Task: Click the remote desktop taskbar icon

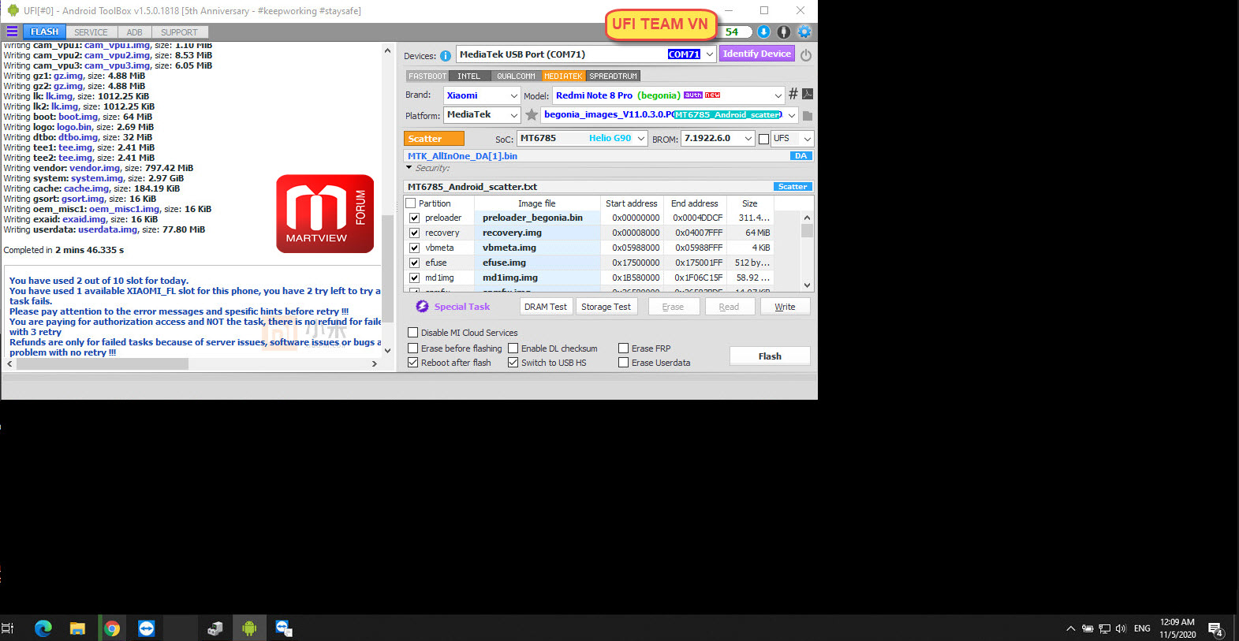Action: pos(284,628)
